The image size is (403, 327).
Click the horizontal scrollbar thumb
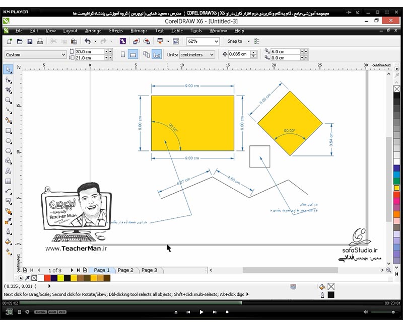point(290,270)
